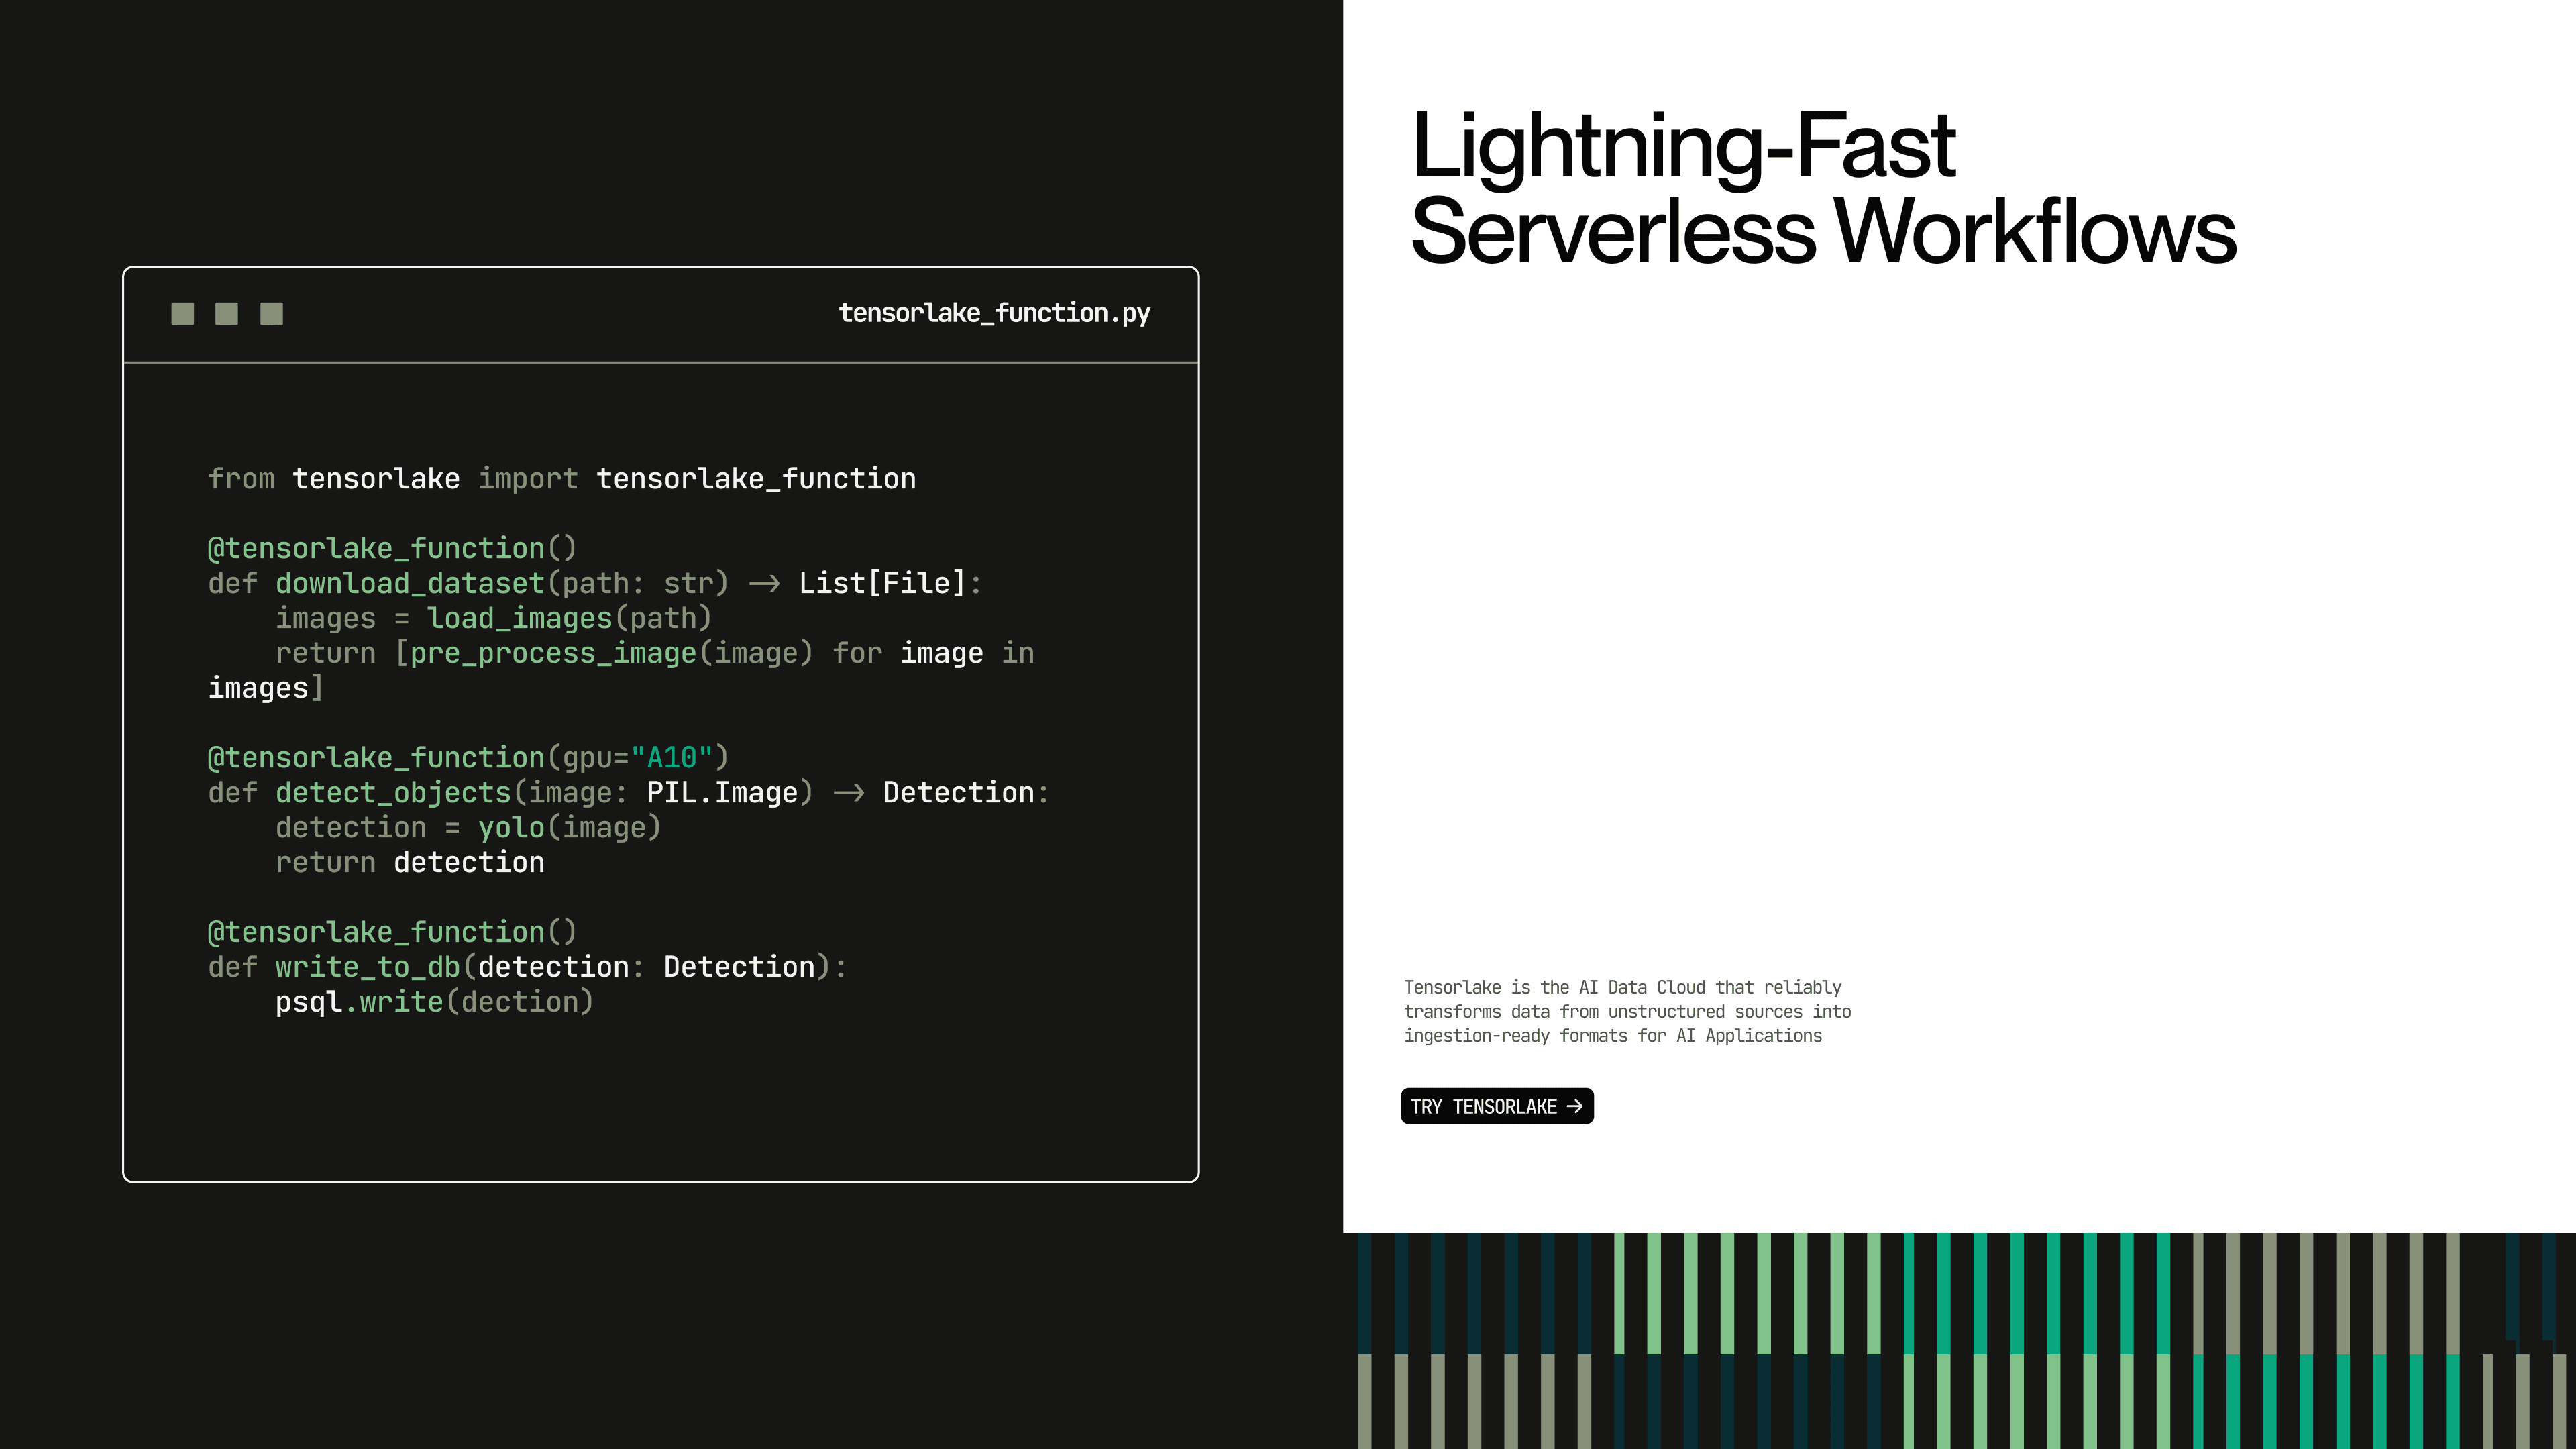Click the middle square window control
The image size is (2576, 1449).
pyautogui.click(x=227, y=314)
